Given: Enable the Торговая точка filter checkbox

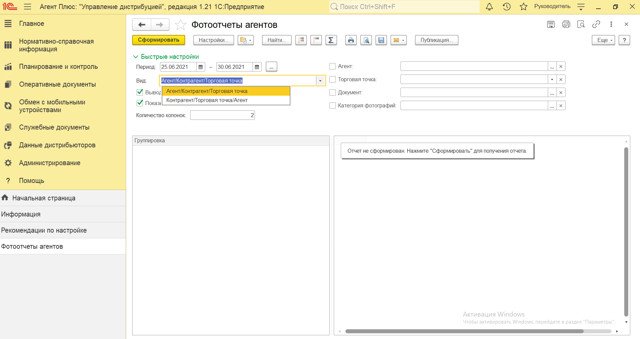Looking at the screenshot, I should click(333, 80).
